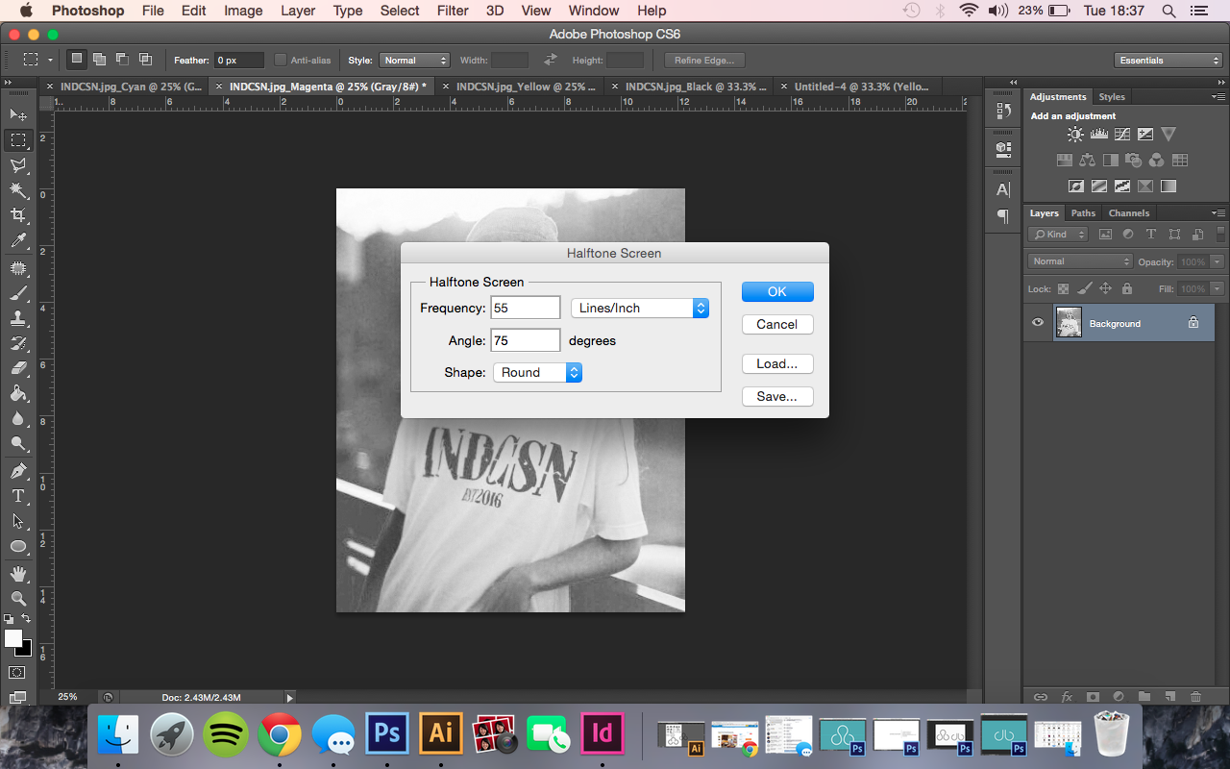Switch to the Styles tab
Image resolution: width=1230 pixels, height=769 pixels.
point(1112,97)
